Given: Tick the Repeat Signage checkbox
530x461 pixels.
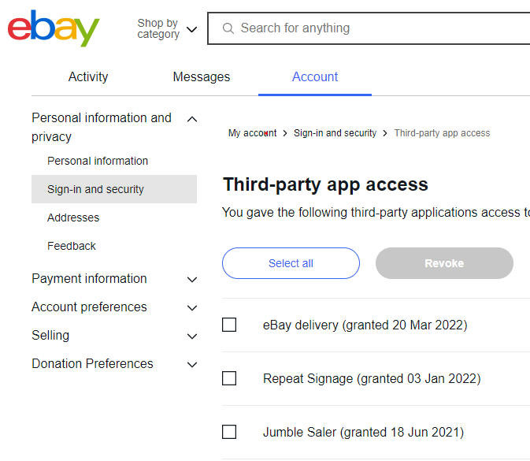Looking at the screenshot, I should click(229, 378).
